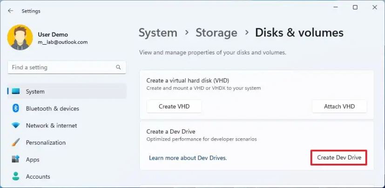
Task: Click the Apps icon in sidebar
Action: click(15, 159)
